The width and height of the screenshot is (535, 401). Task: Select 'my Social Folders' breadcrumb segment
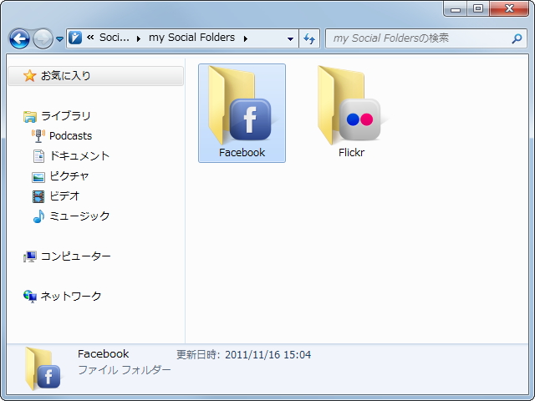coord(191,38)
